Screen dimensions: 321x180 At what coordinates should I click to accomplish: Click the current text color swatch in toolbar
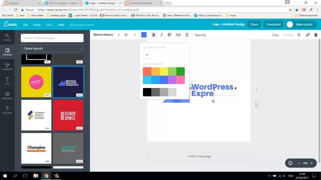pyautogui.click(x=144, y=34)
